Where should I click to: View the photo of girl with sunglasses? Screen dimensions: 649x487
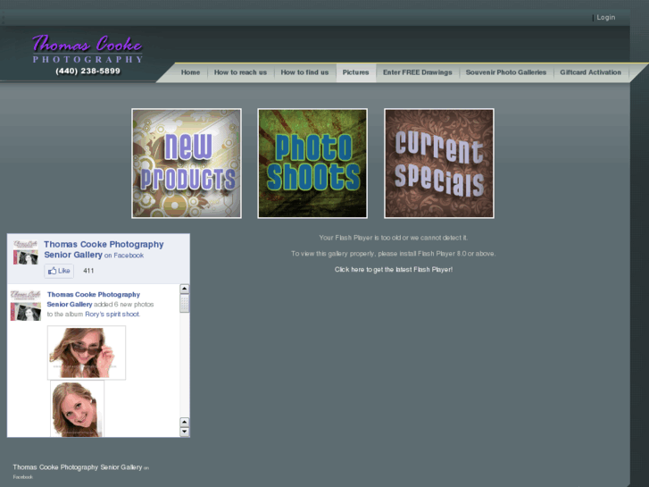(x=87, y=353)
